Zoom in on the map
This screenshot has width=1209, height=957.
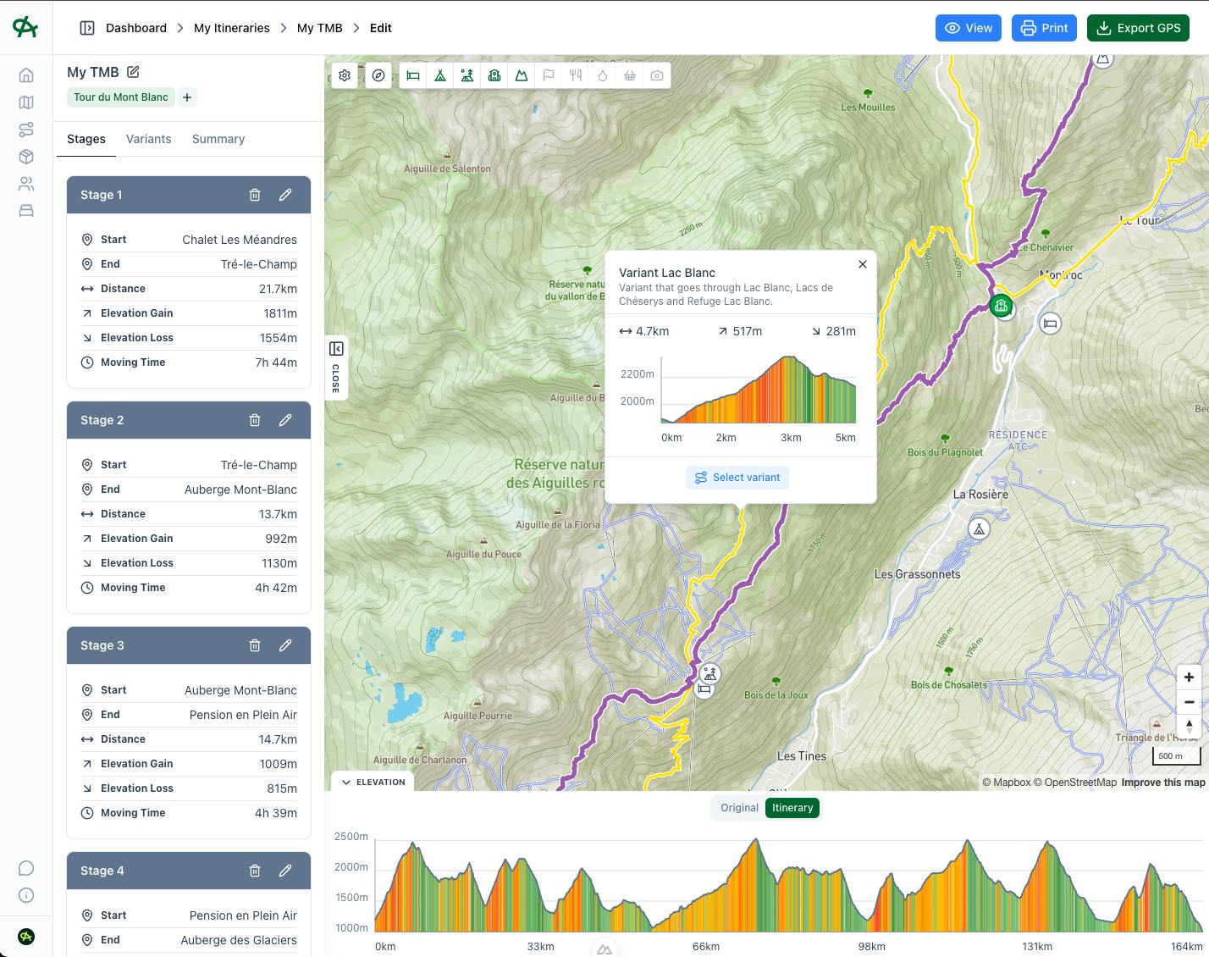tap(1189, 678)
